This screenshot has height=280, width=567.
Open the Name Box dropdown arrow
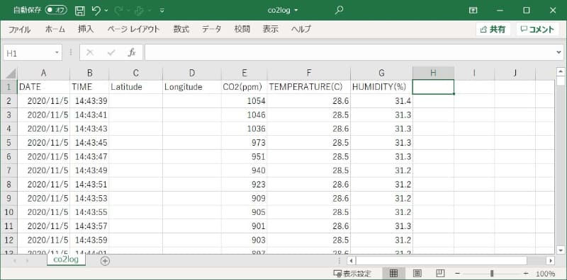(57, 53)
